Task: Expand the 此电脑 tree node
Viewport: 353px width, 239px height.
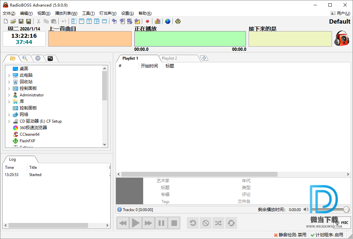Action: tap(9, 75)
